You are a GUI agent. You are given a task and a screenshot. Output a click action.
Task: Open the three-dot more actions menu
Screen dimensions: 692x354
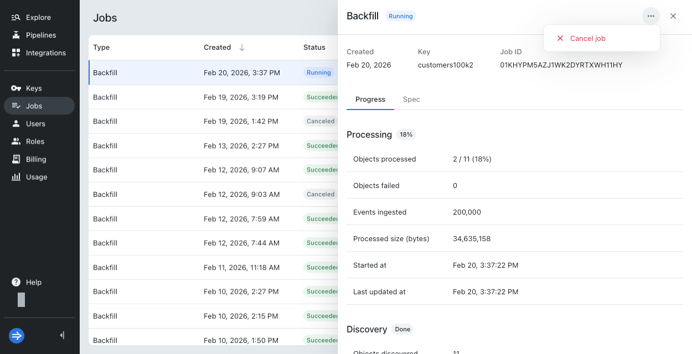[650, 16]
